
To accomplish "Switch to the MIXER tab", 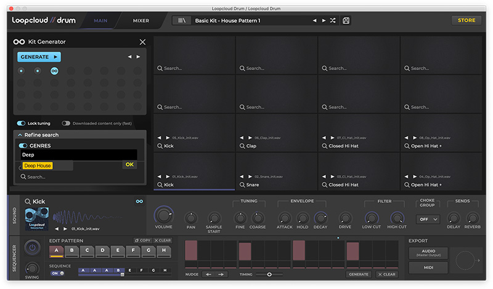I will pos(141,21).
